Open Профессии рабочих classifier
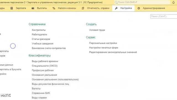 coord(43,70)
